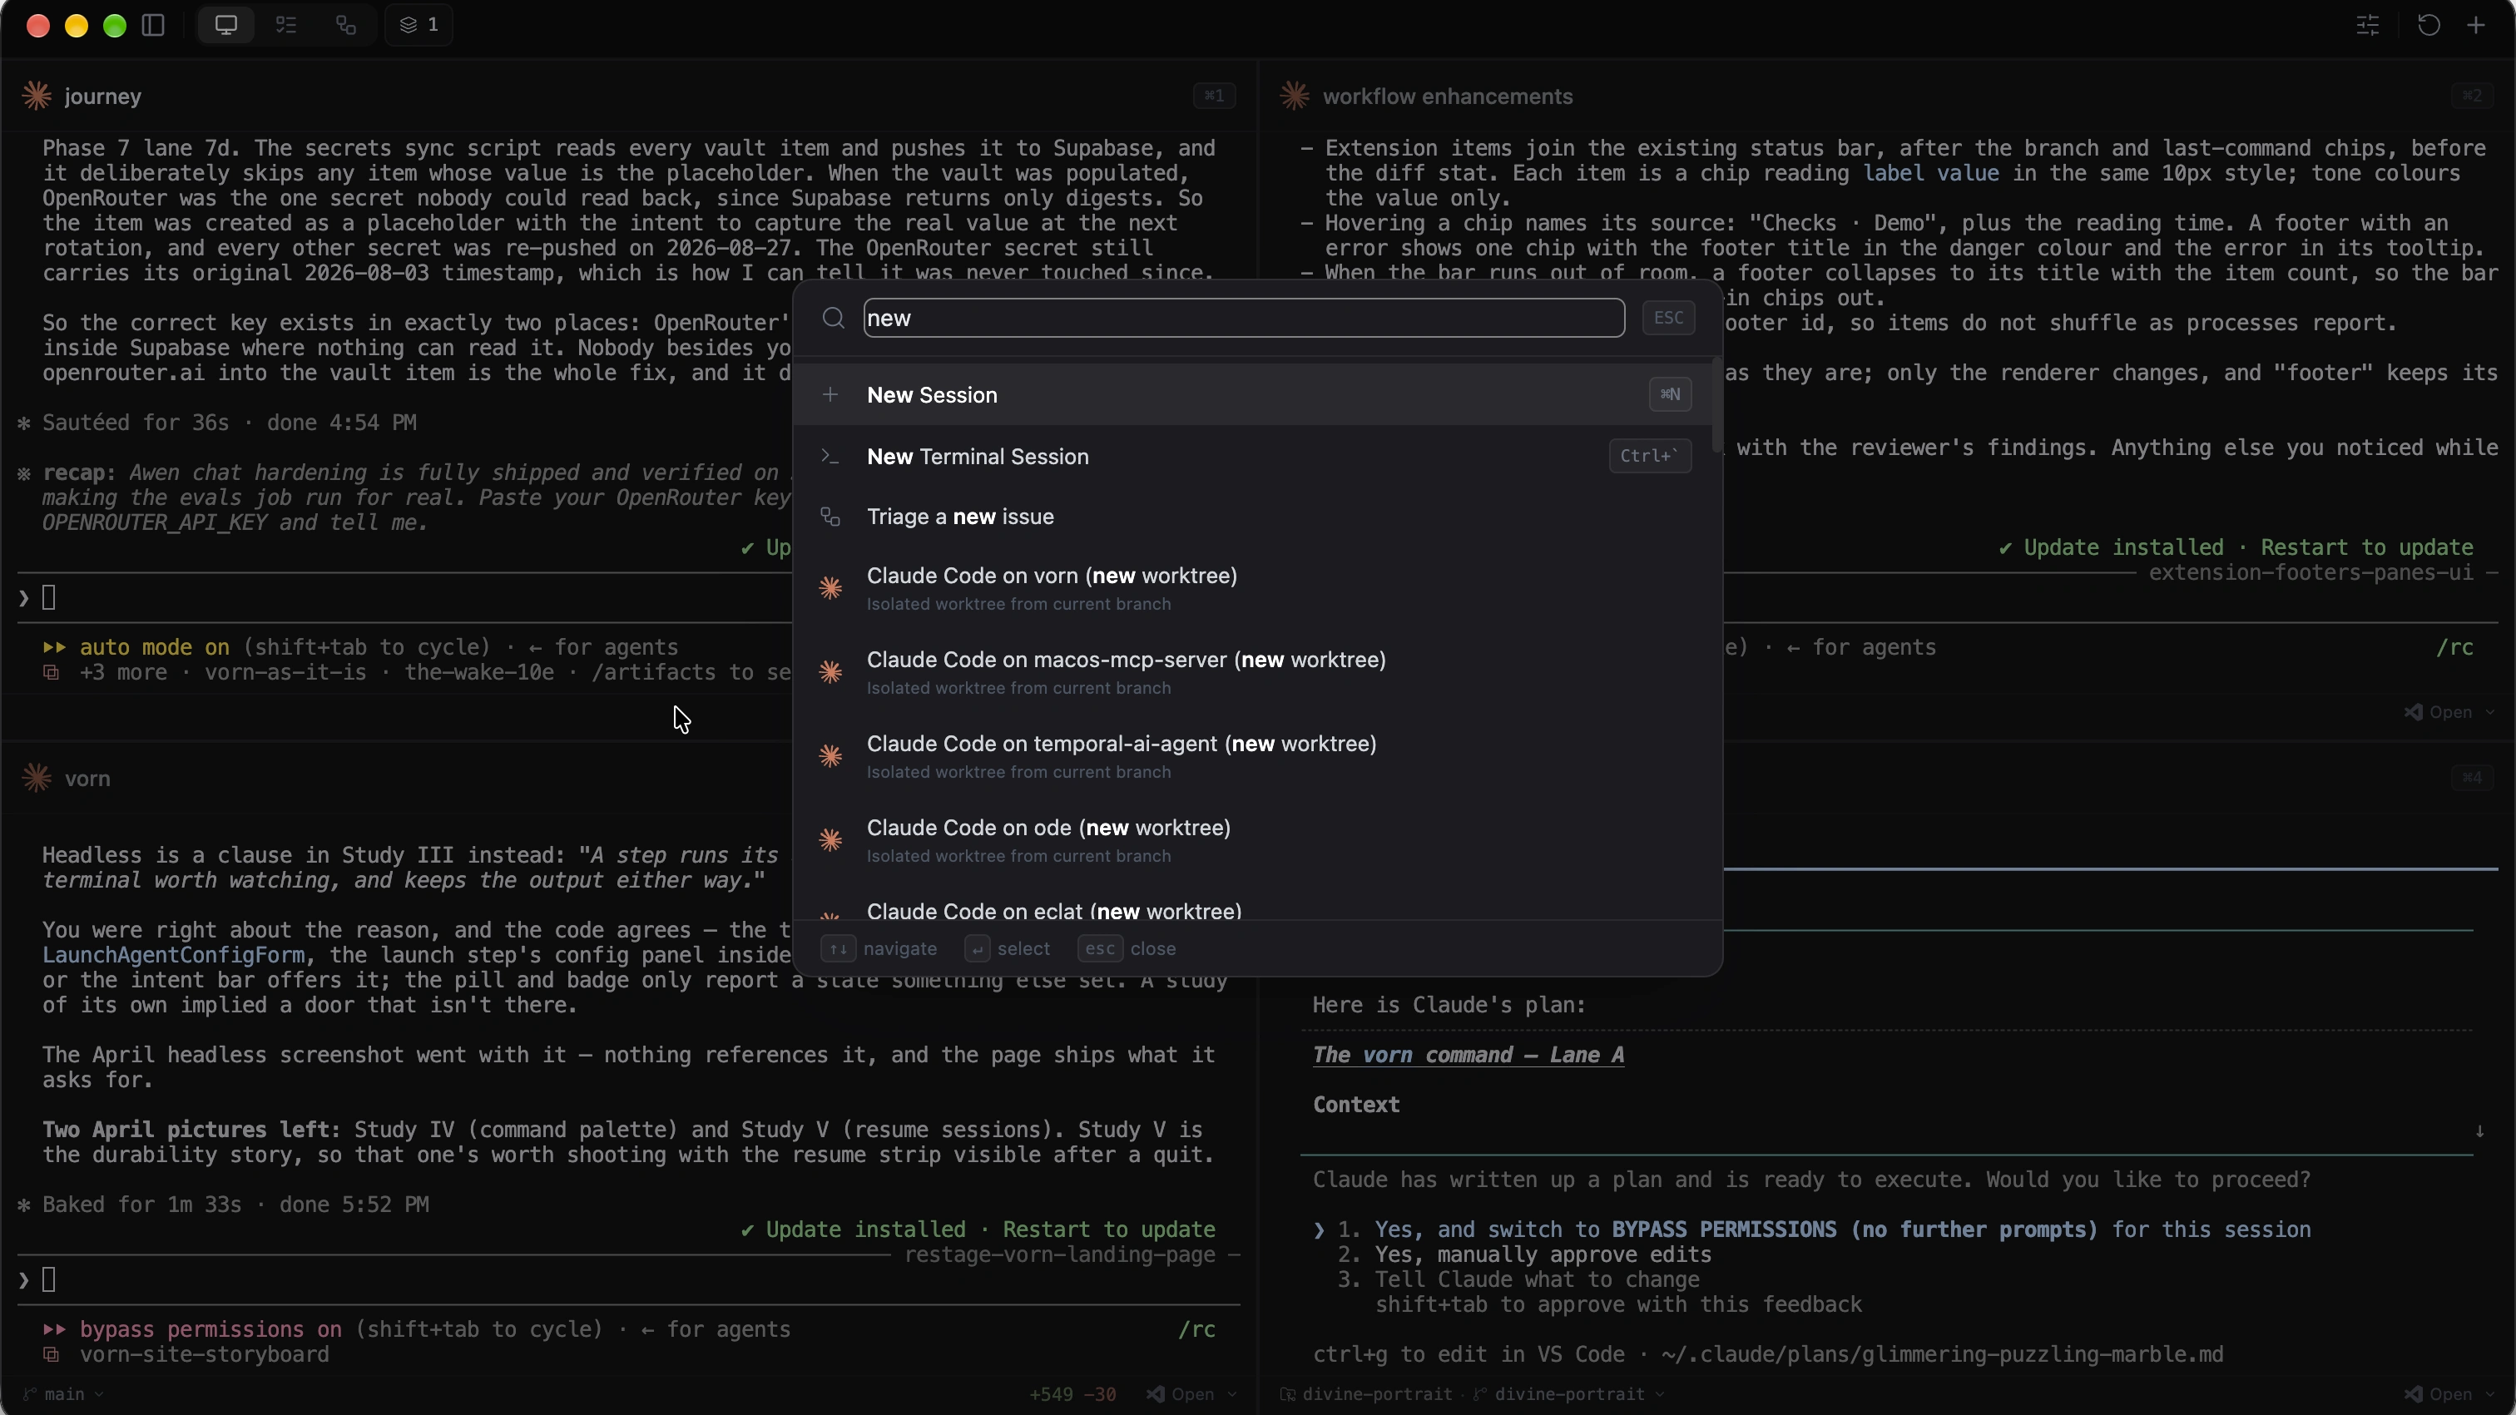
Task: Click the star icon for macos-mcp-server worktree
Action: tap(830, 672)
